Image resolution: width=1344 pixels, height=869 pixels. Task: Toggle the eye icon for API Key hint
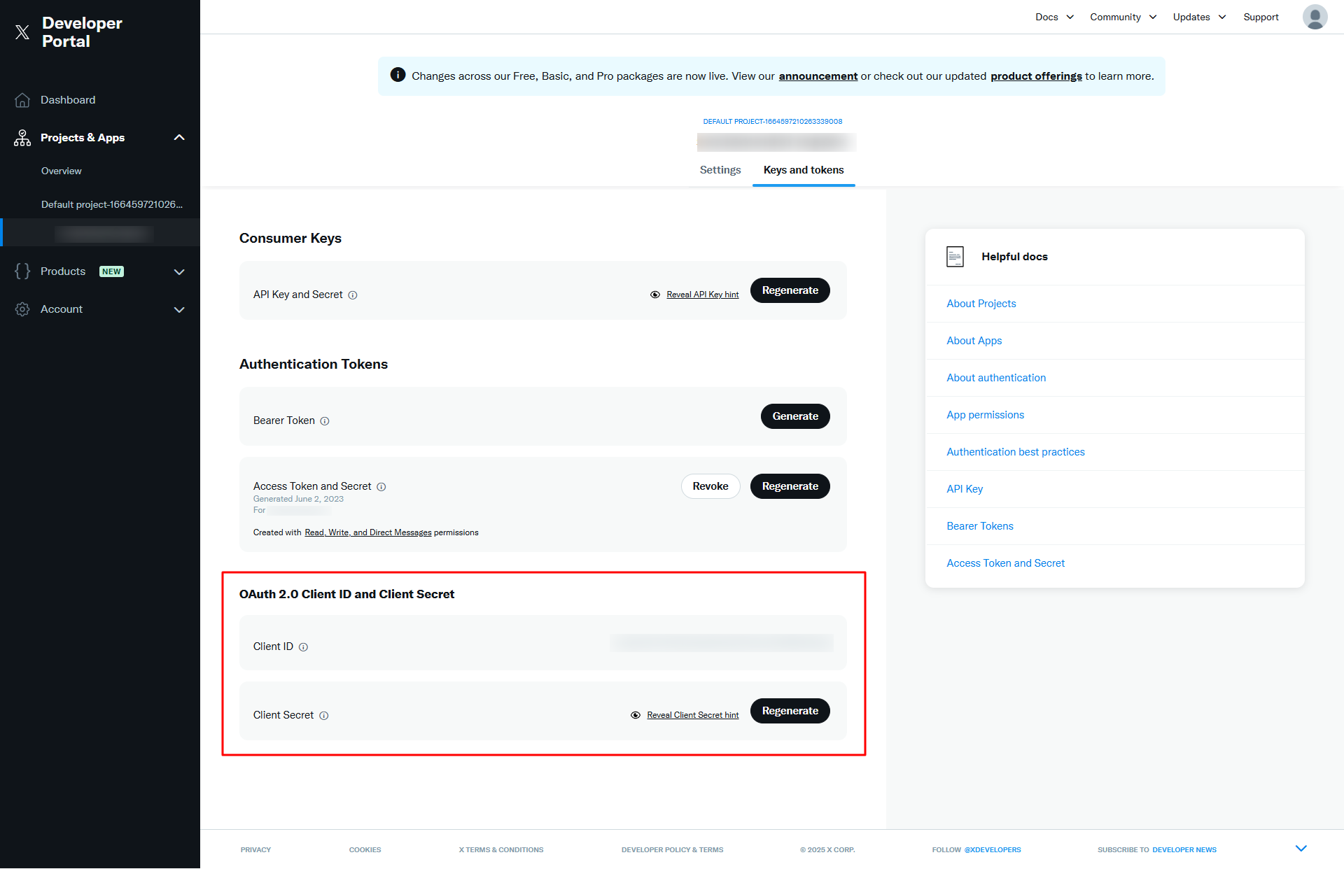[655, 295]
